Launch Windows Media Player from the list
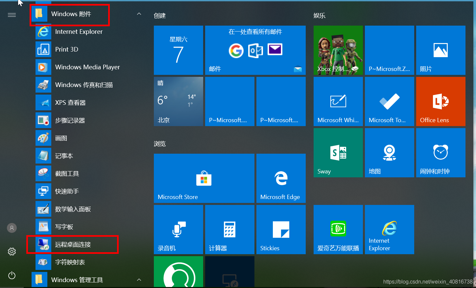476x288 pixels. click(90, 67)
